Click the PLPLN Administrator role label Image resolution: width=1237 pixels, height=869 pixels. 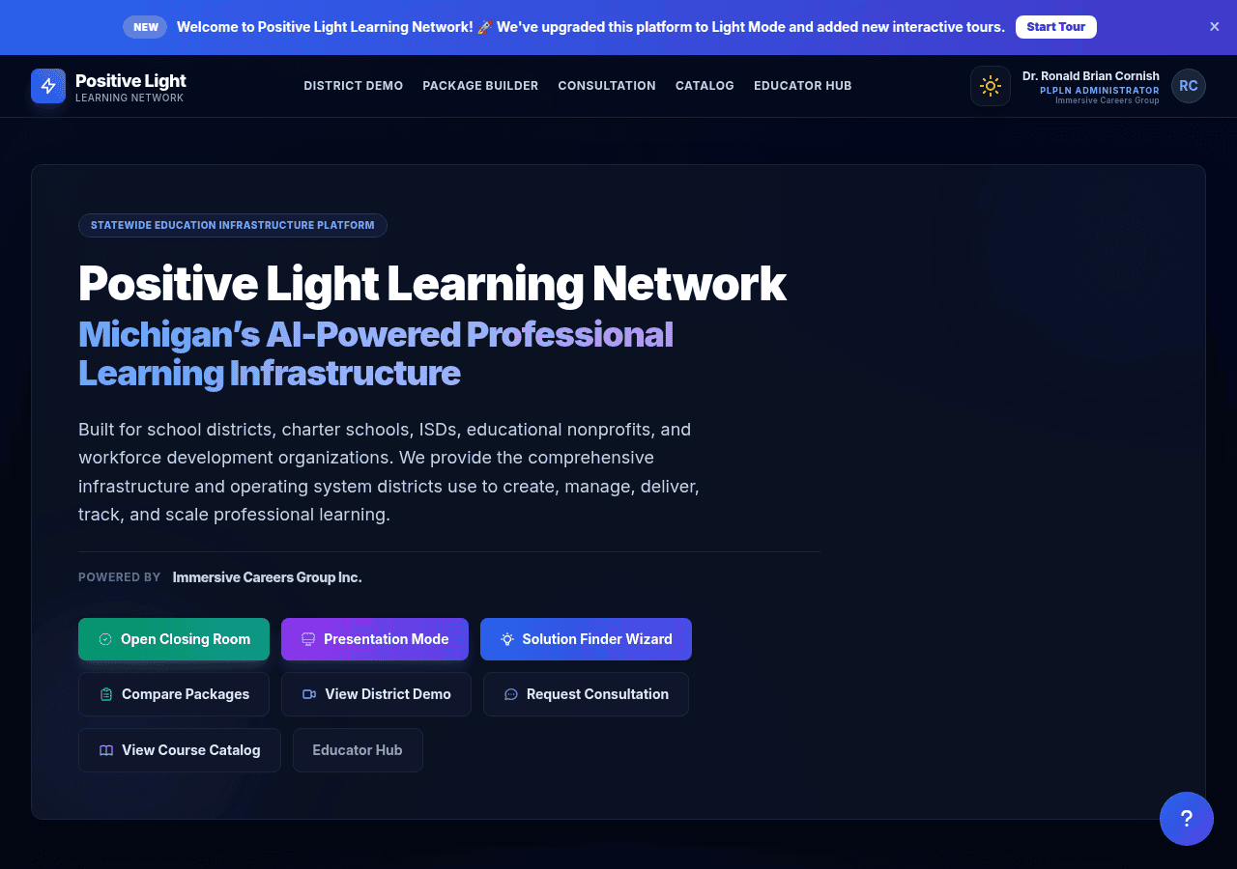tap(1100, 91)
